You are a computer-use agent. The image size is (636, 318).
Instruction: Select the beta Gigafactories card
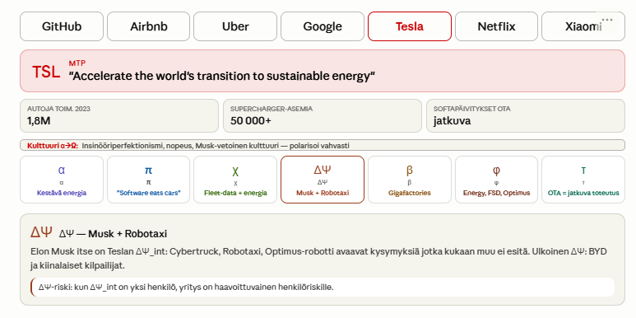tap(410, 180)
